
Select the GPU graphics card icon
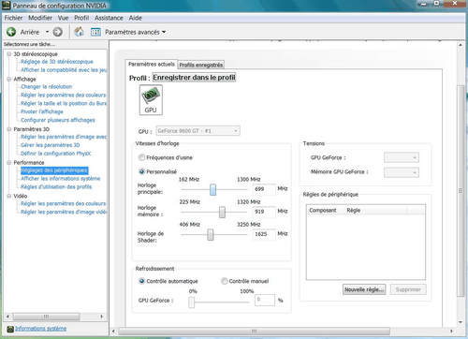click(151, 100)
